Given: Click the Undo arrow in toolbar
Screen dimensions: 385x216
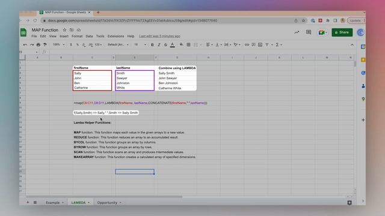Looking at the screenshot, I should (x=25, y=45).
